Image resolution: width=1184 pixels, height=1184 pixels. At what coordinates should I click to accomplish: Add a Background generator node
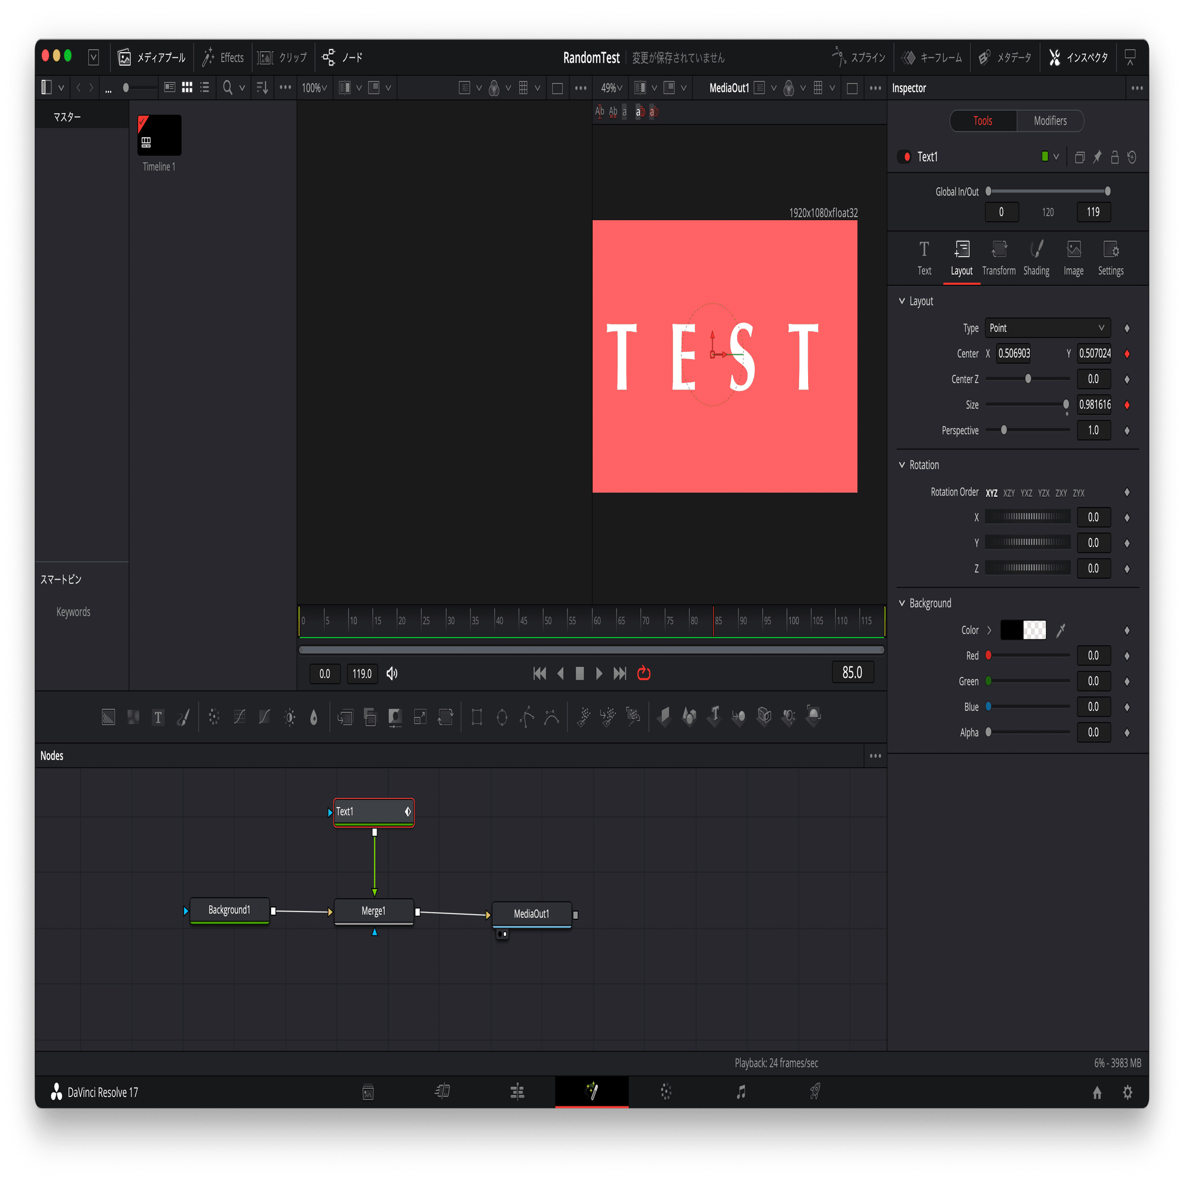tap(108, 717)
